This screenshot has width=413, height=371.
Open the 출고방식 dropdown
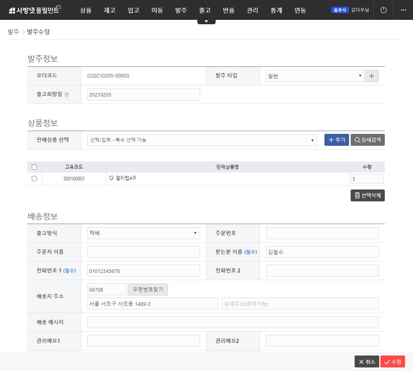(x=143, y=233)
